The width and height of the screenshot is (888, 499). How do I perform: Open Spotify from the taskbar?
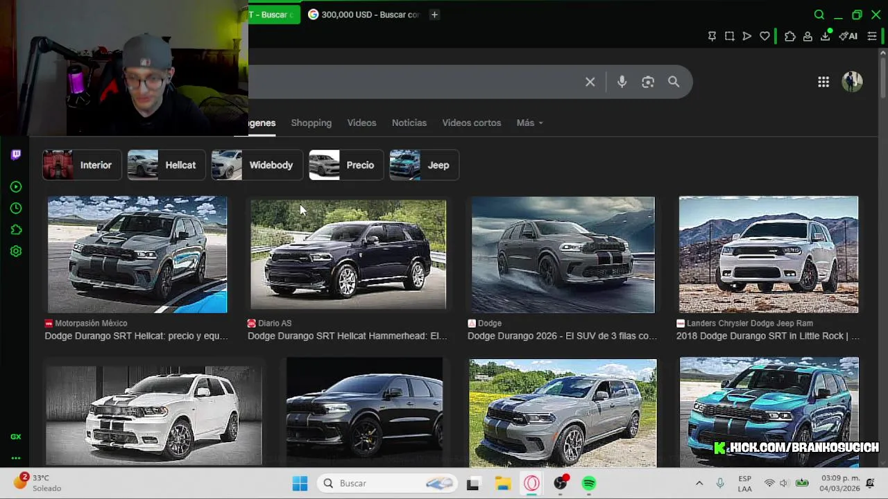[589, 483]
